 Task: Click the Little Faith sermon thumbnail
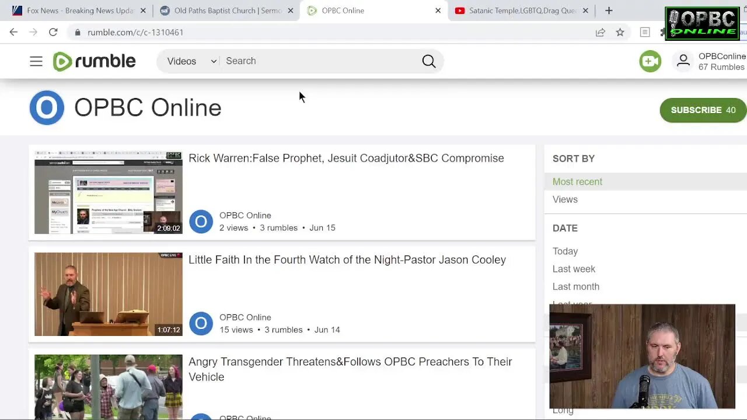click(x=109, y=294)
